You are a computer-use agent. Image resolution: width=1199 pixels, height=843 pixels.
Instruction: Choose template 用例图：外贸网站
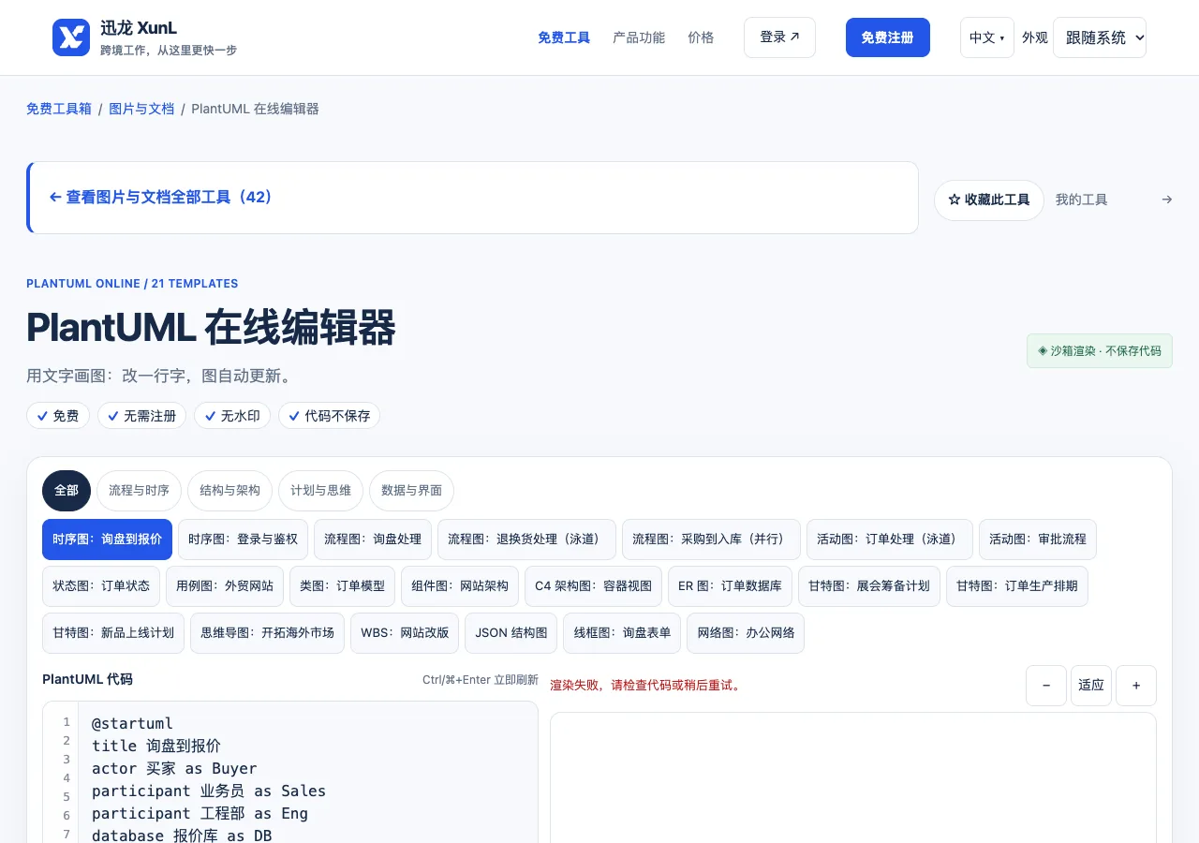click(225, 586)
